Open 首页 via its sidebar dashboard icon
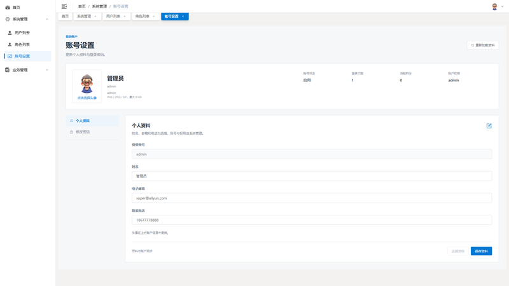The height and width of the screenshot is (286, 509). pyautogui.click(x=8, y=7)
